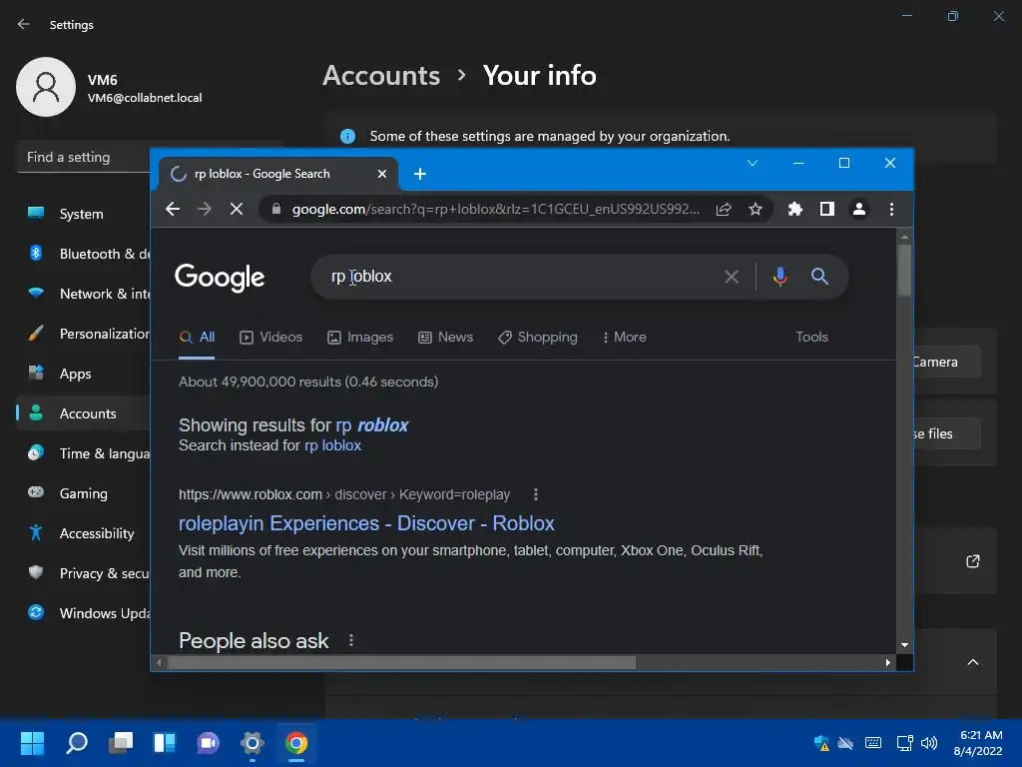Click the Find a setting search box
Viewport: 1022px width, 767px height.
point(84,157)
